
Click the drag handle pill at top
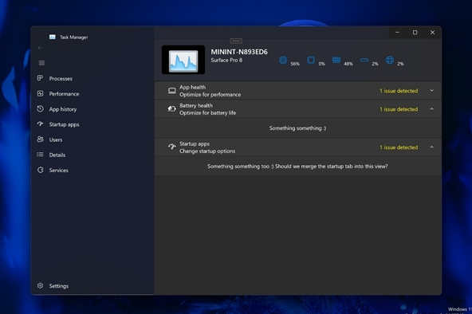tap(236, 41)
